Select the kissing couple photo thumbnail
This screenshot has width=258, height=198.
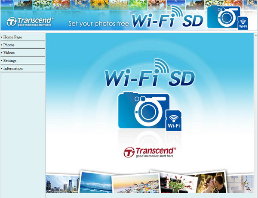coord(210,182)
